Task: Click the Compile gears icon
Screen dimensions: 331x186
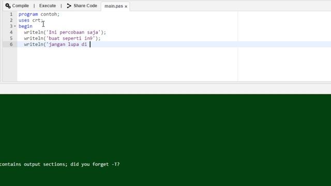Action: pos(8,6)
